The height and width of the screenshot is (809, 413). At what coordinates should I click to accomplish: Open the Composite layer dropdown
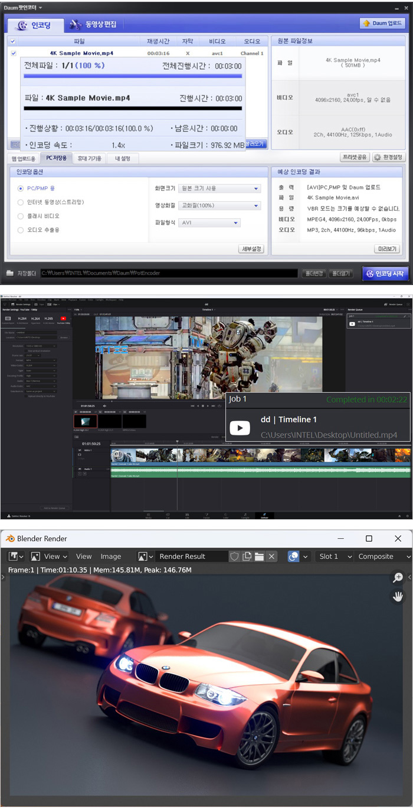tap(383, 556)
